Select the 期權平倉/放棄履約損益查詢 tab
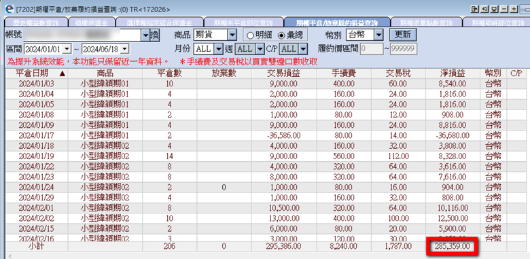530x259 pixels. [336, 23]
